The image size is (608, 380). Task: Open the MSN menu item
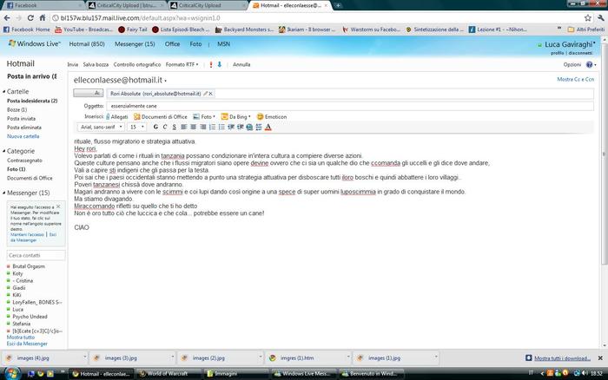tap(224, 44)
